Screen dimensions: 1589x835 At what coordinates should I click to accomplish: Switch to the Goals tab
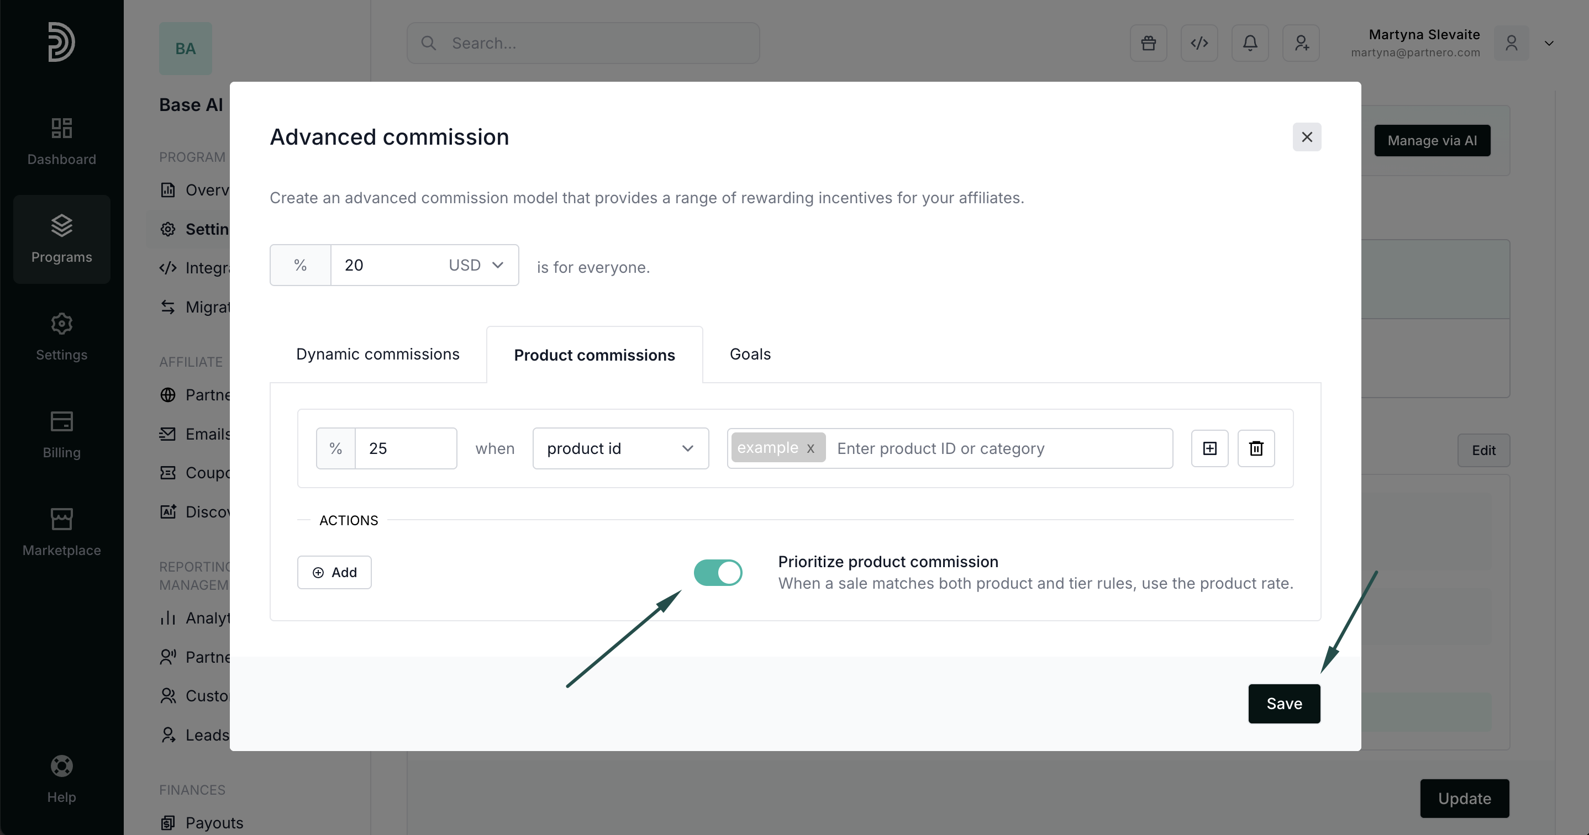tap(749, 354)
